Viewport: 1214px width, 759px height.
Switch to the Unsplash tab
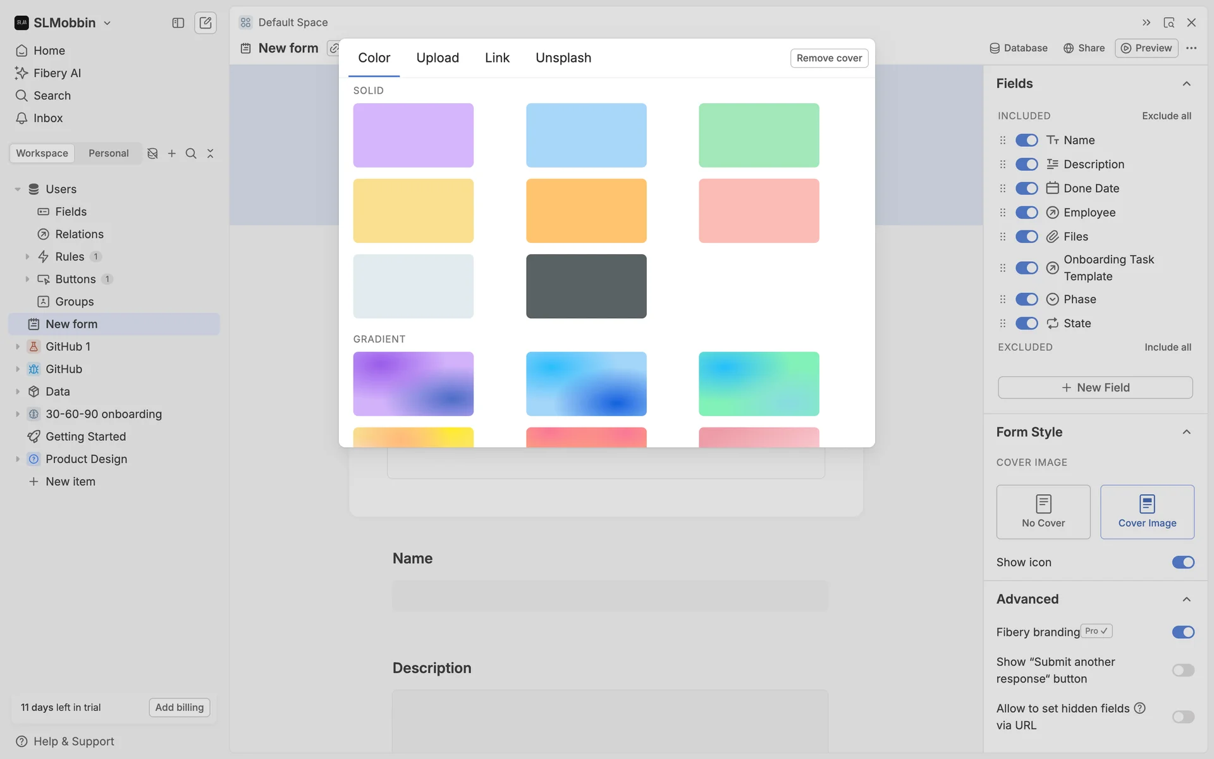[563, 58]
